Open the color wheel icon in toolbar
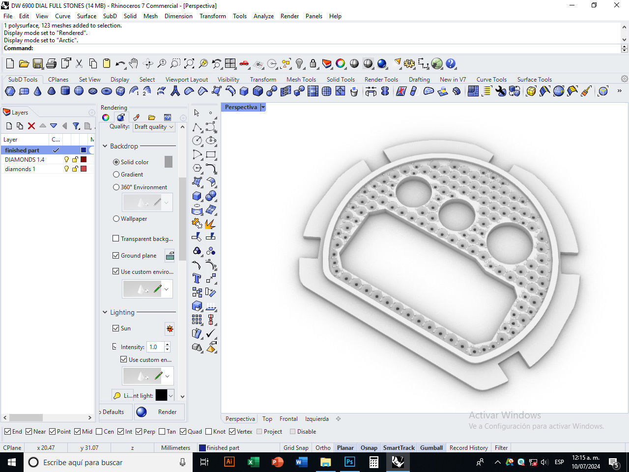This screenshot has width=629, height=472. point(340,63)
